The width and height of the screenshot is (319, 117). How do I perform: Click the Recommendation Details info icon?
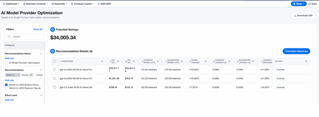[52, 51]
